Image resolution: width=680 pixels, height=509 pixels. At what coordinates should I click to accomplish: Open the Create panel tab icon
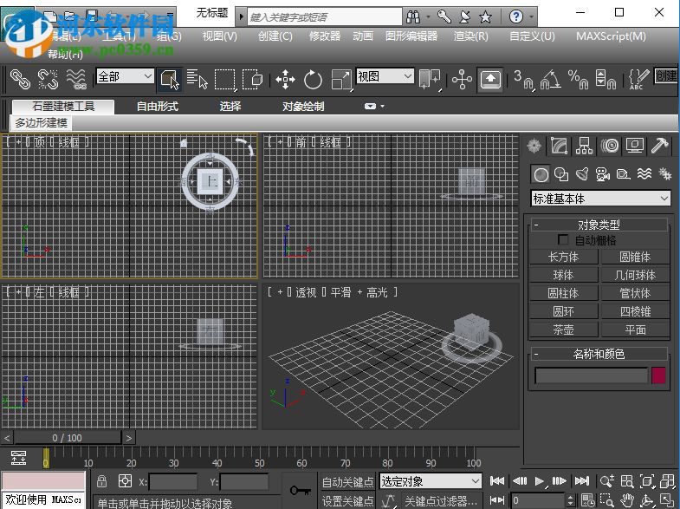534,146
